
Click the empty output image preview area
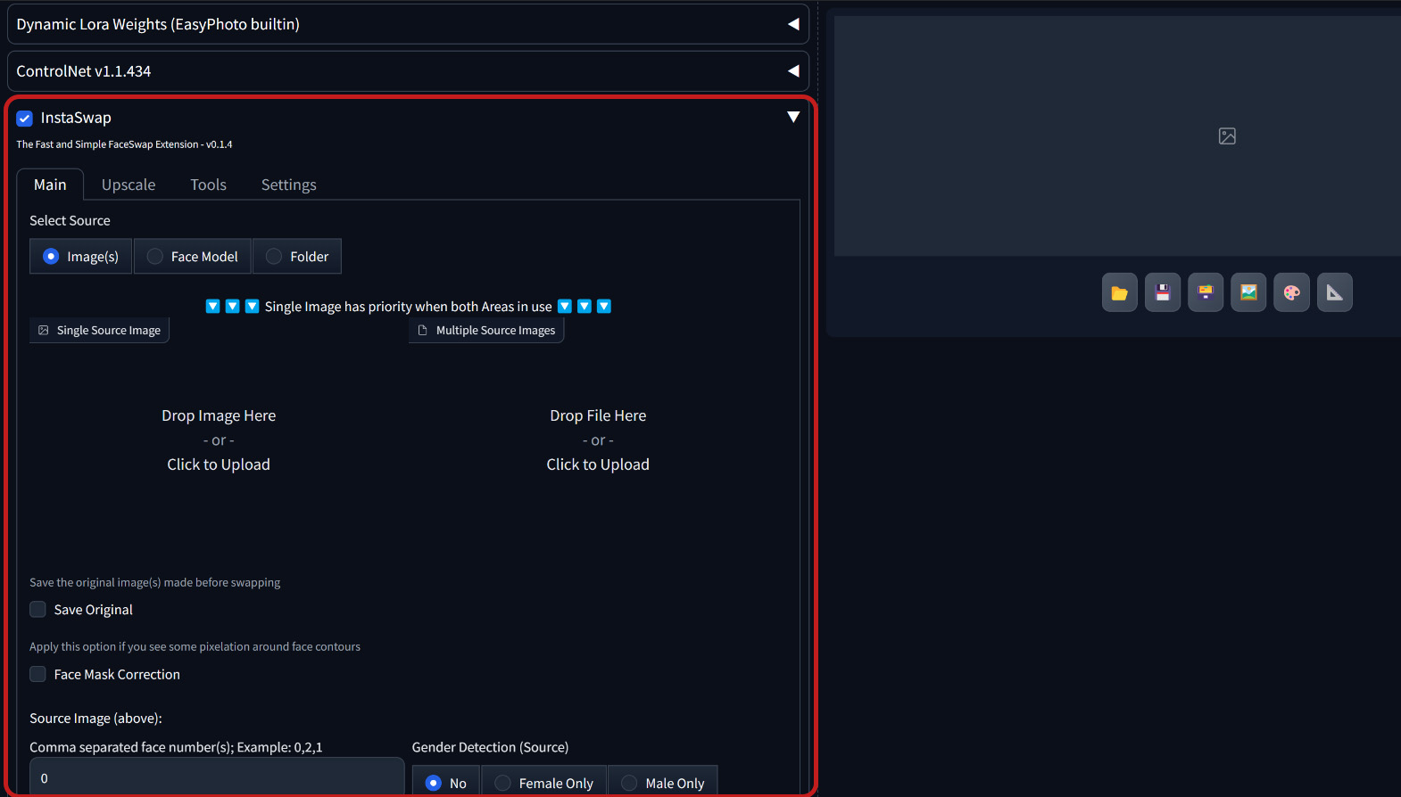click(1117, 136)
